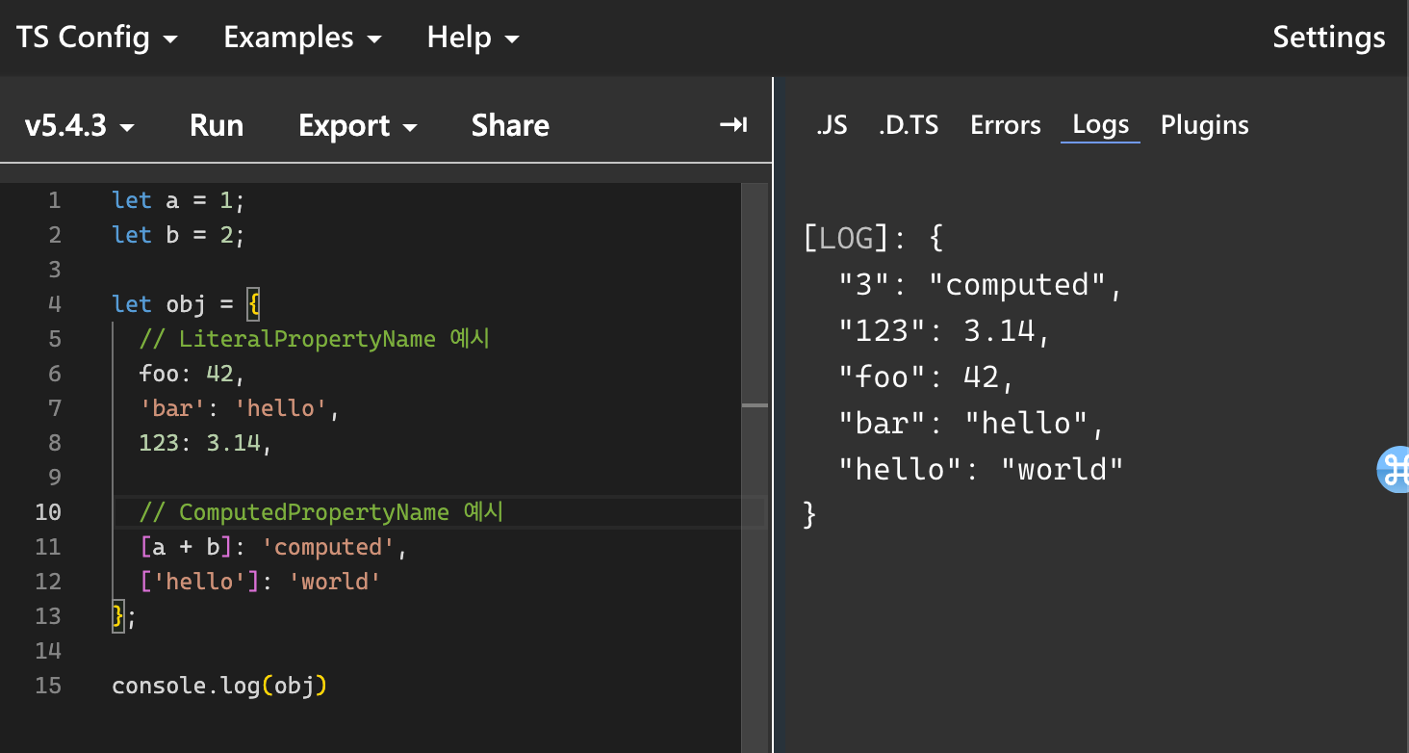
Task: Click line number 10 in the gutter
Action: 48,512
